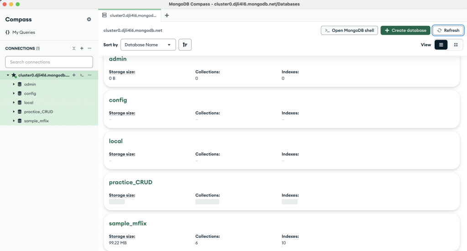
Task: Open cluster0 row ellipsis actions menu
Action: tap(90, 75)
